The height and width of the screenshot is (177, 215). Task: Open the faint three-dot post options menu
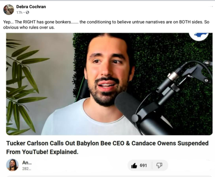tap(211, 6)
